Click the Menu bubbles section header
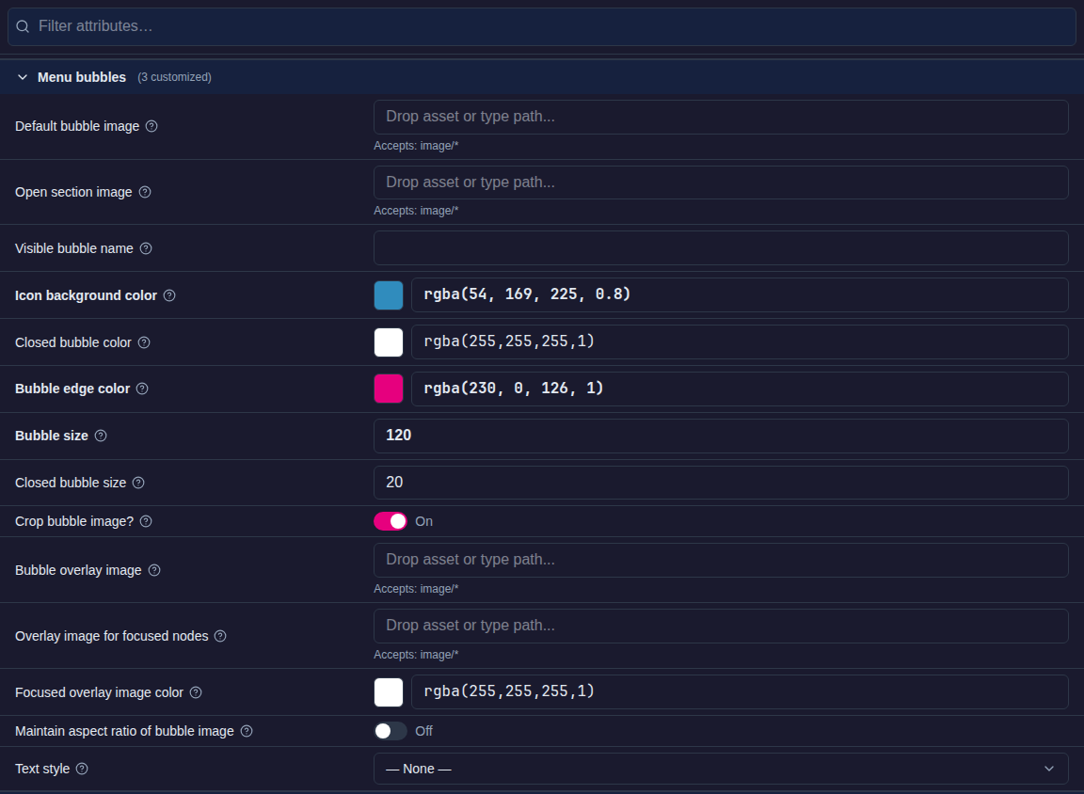The height and width of the screenshot is (794, 1084). point(542,77)
